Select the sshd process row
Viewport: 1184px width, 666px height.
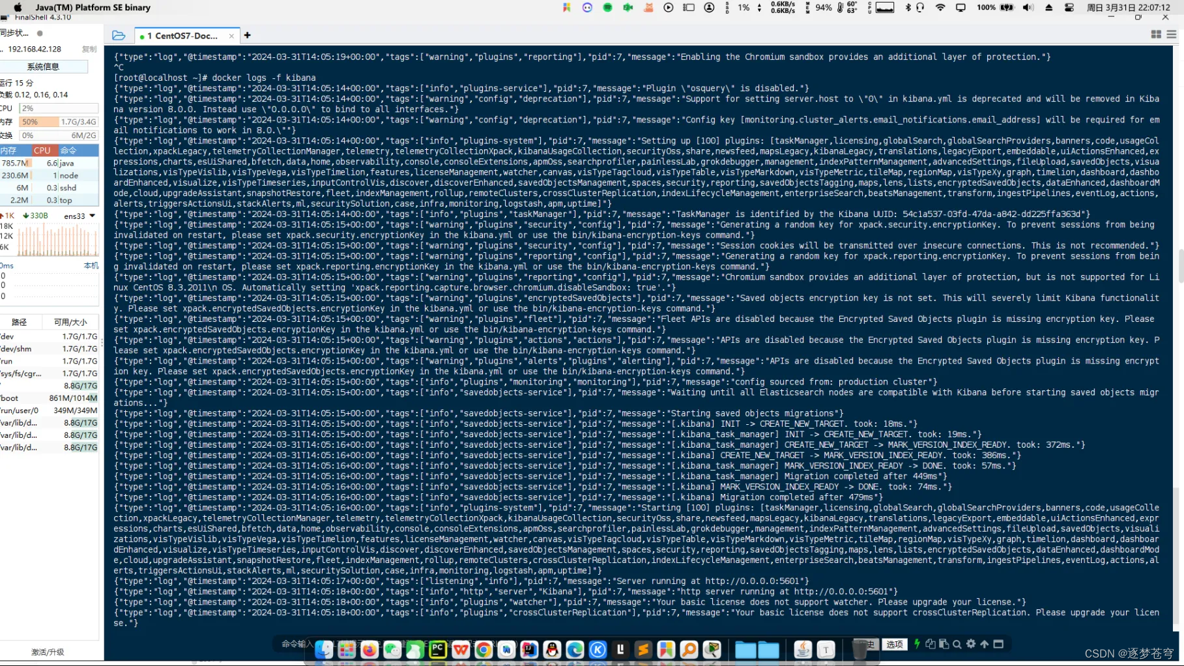click(x=49, y=188)
